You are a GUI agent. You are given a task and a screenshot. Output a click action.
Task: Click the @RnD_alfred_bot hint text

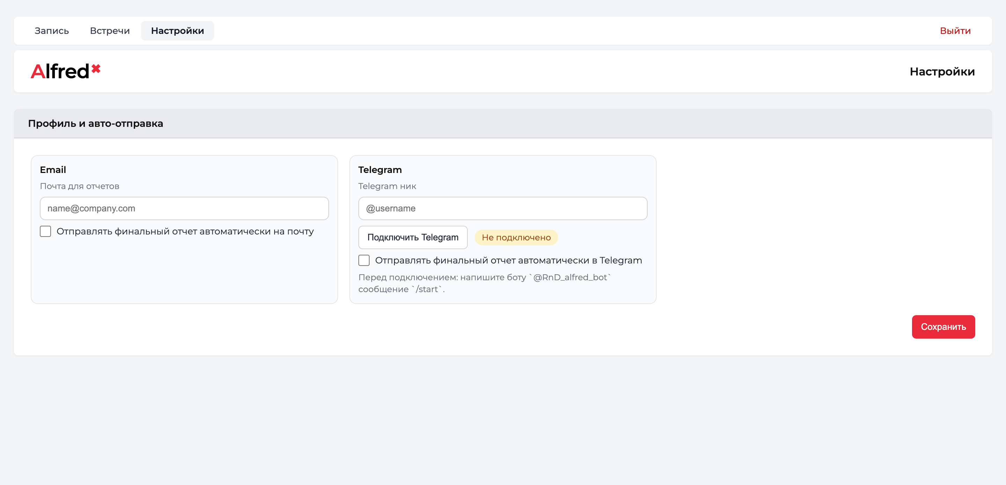(569, 277)
